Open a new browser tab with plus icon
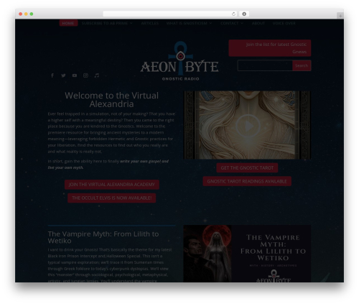The image size is (359, 304). click(340, 16)
